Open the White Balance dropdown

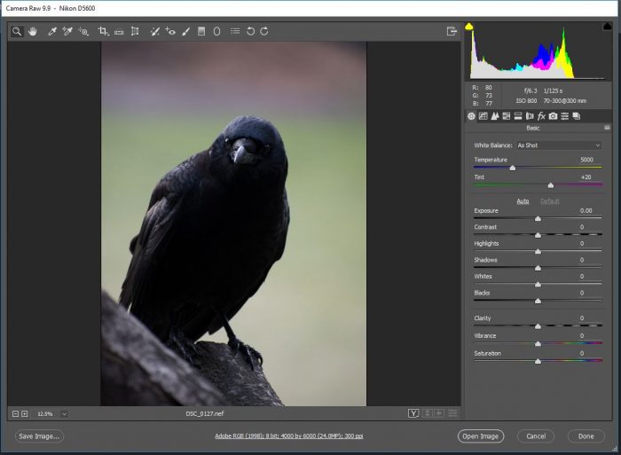pyautogui.click(x=558, y=145)
